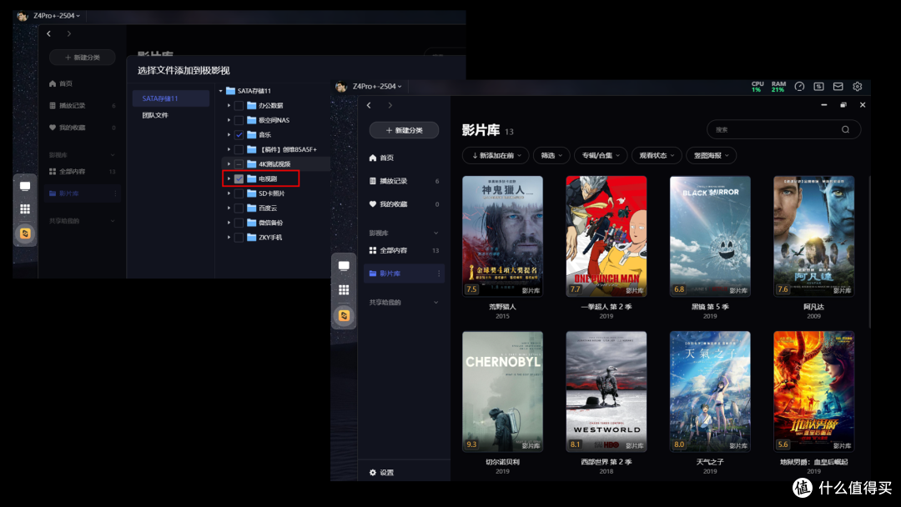Expand the 共享给我的 section in front sidebar
Image resolution: width=901 pixels, height=507 pixels.
[x=435, y=303]
